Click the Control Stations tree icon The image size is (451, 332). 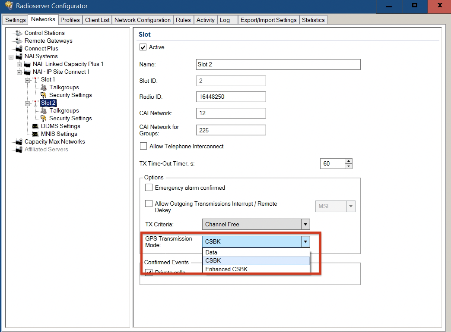(19, 33)
